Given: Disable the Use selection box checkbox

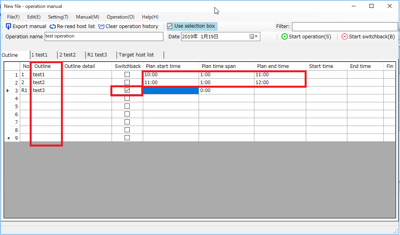Looking at the screenshot, I should tap(170, 26).
